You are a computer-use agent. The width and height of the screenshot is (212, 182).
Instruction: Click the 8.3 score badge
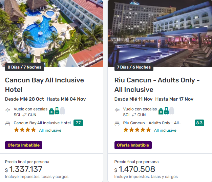point(199,123)
